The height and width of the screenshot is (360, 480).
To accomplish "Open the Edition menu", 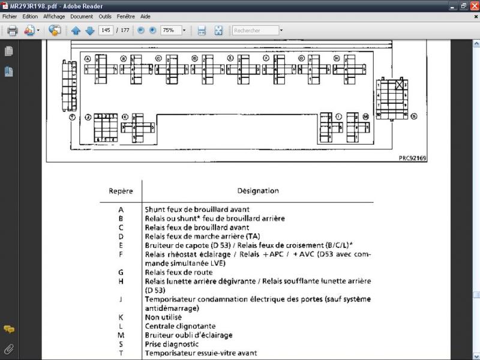I will 30,17.
